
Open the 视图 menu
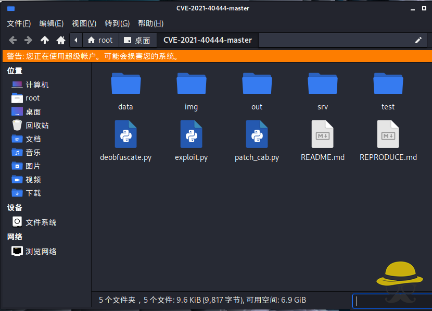point(83,23)
